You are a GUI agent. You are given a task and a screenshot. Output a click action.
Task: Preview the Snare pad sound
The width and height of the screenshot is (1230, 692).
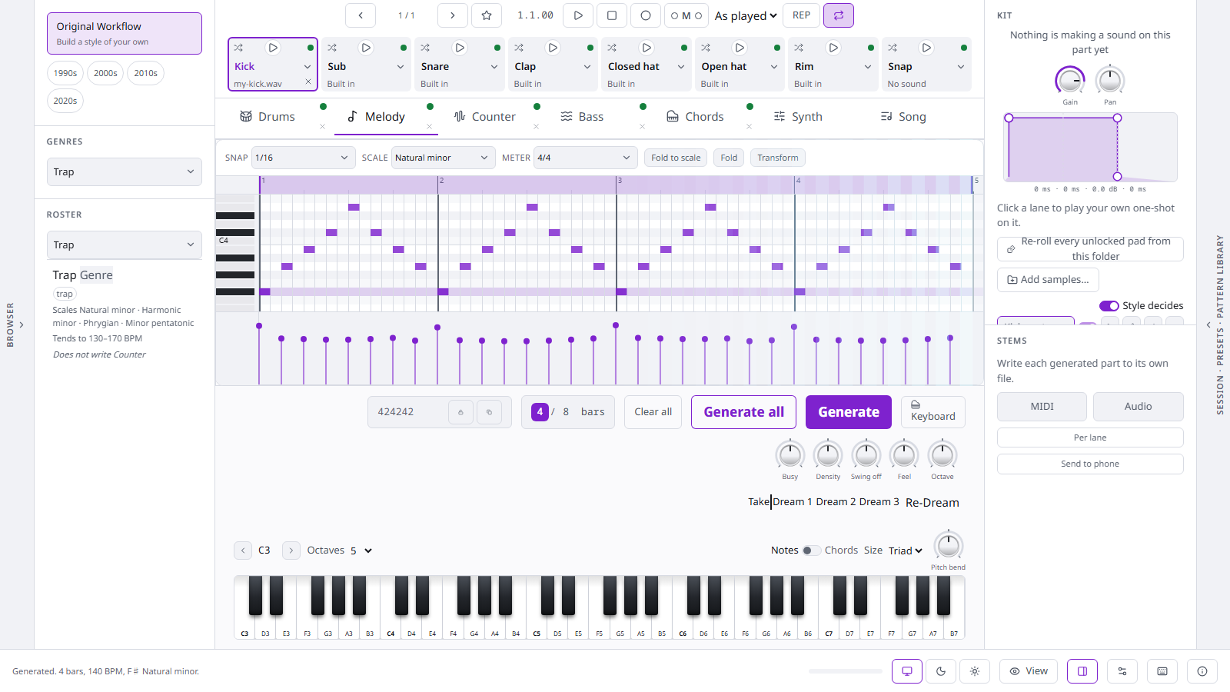pos(460,48)
